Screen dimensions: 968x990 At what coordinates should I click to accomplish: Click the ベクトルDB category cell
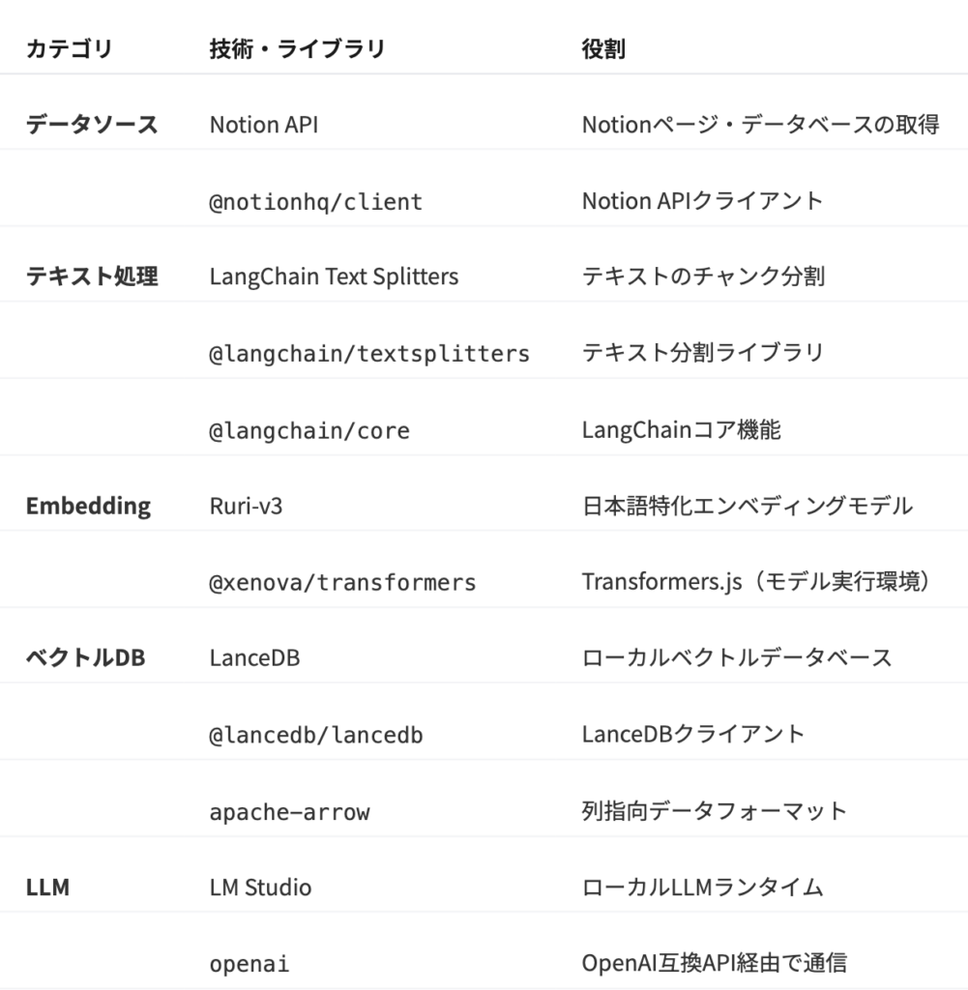tap(85, 658)
